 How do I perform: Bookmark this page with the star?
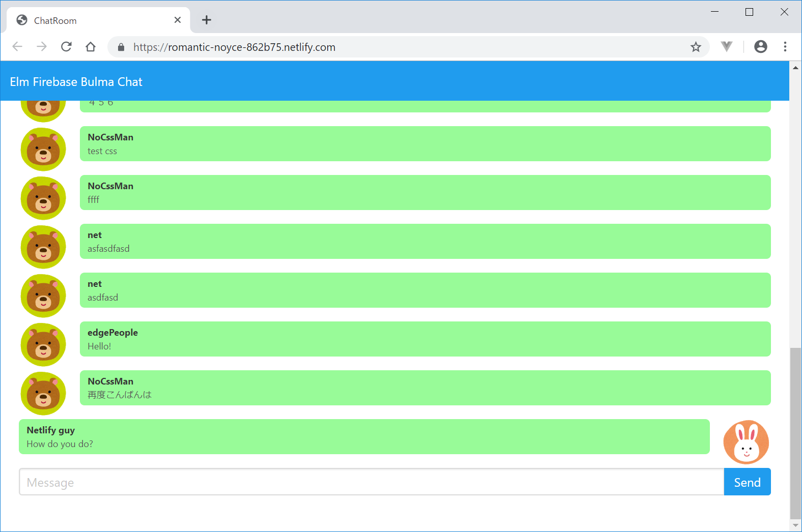point(696,47)
